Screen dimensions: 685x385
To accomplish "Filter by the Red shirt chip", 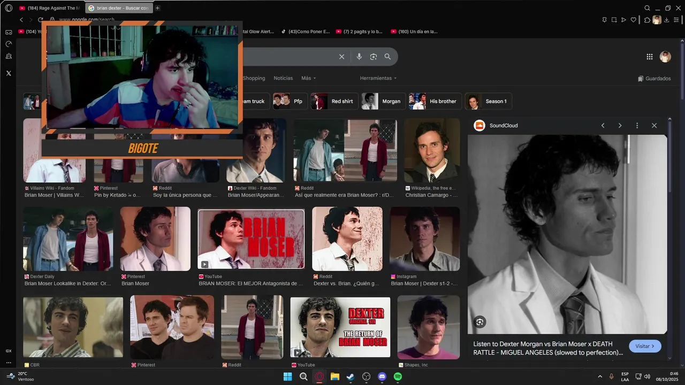I will [x=334, y=101].
